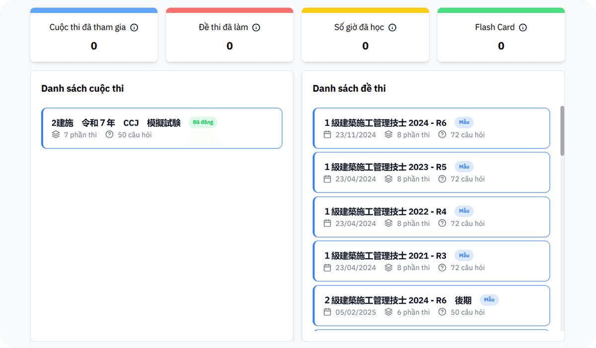Click question mark icon in the 2022 - R4 exam row
Viewport: 596px width, 348px height.
tap(442, 223)
